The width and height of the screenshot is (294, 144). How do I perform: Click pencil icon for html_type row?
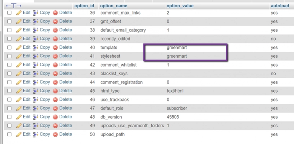[19, 91]
